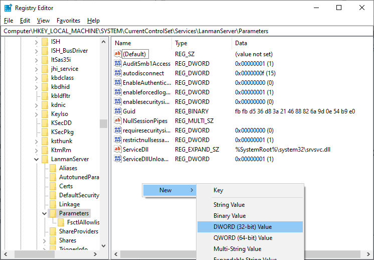Click the Data column header

click(241, 43)
